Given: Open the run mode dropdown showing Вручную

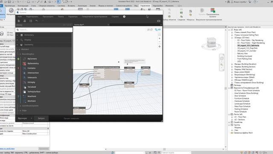Looking at the screenshot, I should coord(25,118).
